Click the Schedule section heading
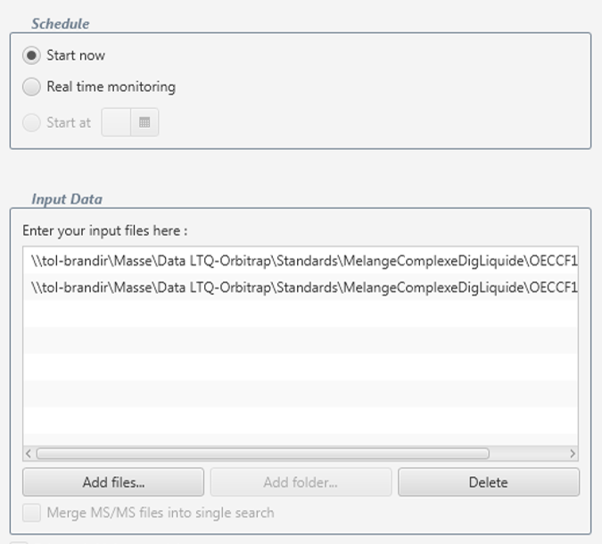This screenshot has height=544, width=602. 60,23
